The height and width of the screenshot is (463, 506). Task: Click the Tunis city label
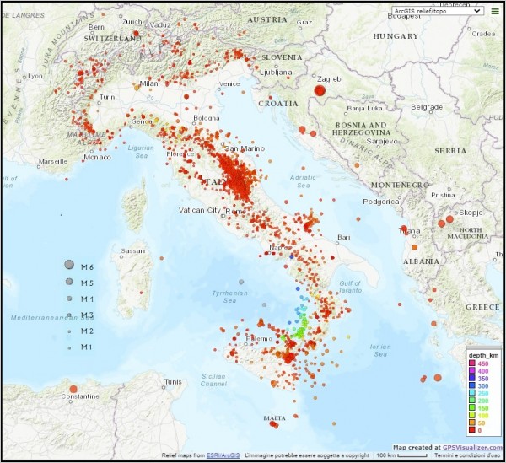point(173,382)
